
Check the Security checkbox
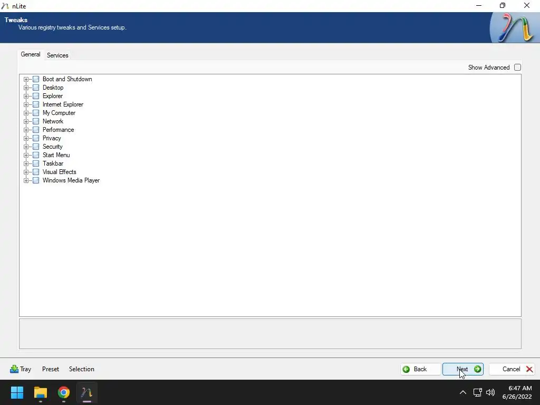36,147
